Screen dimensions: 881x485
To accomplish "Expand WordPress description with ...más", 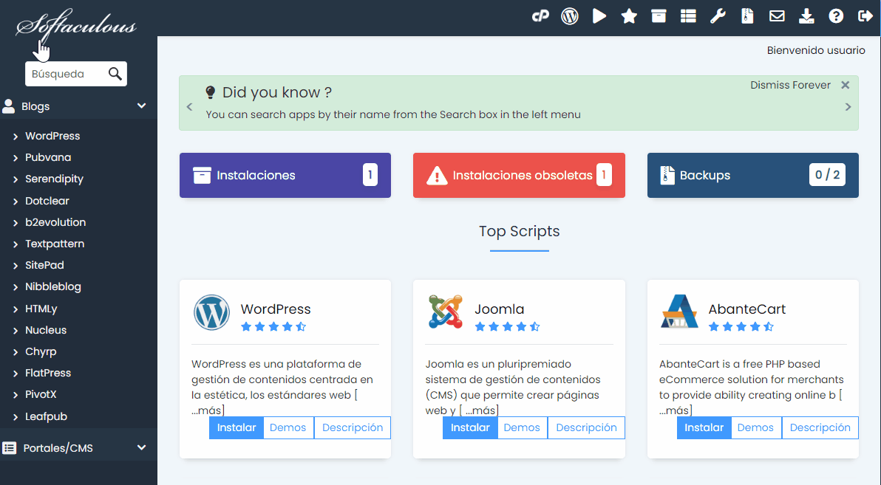I will (206, 410).
